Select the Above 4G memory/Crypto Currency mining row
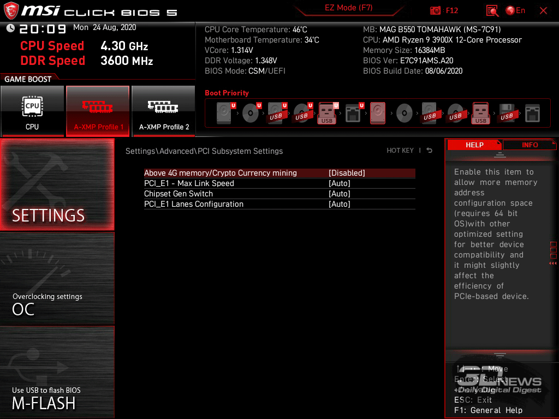The image size is (559, 419). pos(279,173)
